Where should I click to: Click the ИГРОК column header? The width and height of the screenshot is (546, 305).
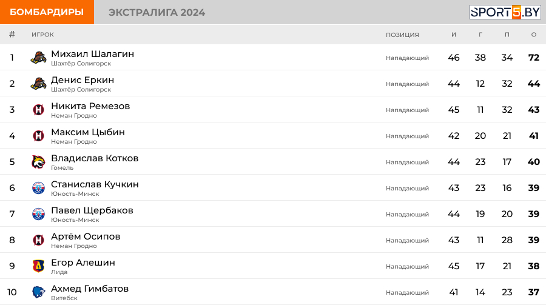coord(43,35)
